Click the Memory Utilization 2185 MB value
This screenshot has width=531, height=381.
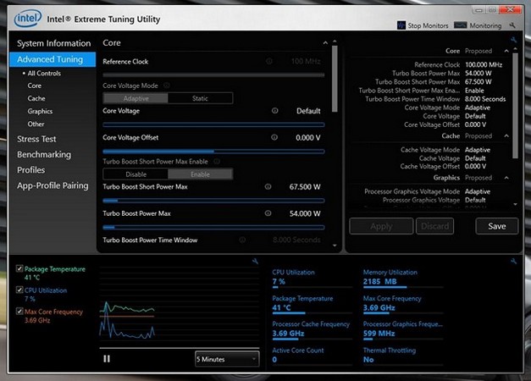[379, 281]
